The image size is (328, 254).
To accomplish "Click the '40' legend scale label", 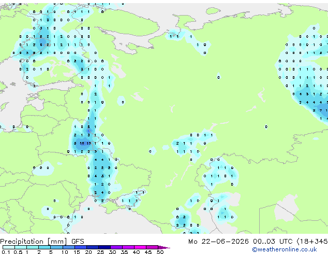I will (136, 252).
